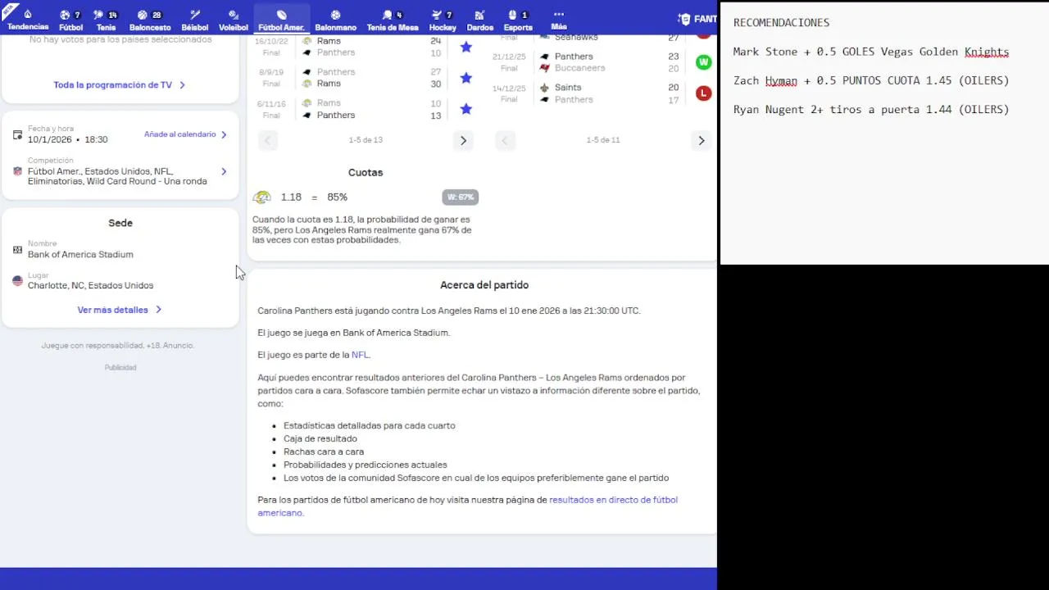Open the NFL link in Acerca del partido
1049x590 pixels.
point(360,355)
